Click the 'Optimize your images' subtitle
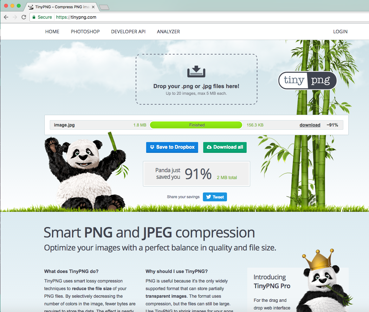Viewport: 369px width, 312px height. pos(160,248)
